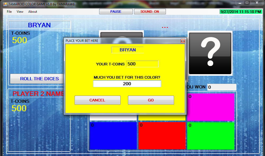The height and width of the screenshot is (156, 265).
Task: Close the PLACE YOUR BET HERE dialog
Action: click(x=183, y=41)
